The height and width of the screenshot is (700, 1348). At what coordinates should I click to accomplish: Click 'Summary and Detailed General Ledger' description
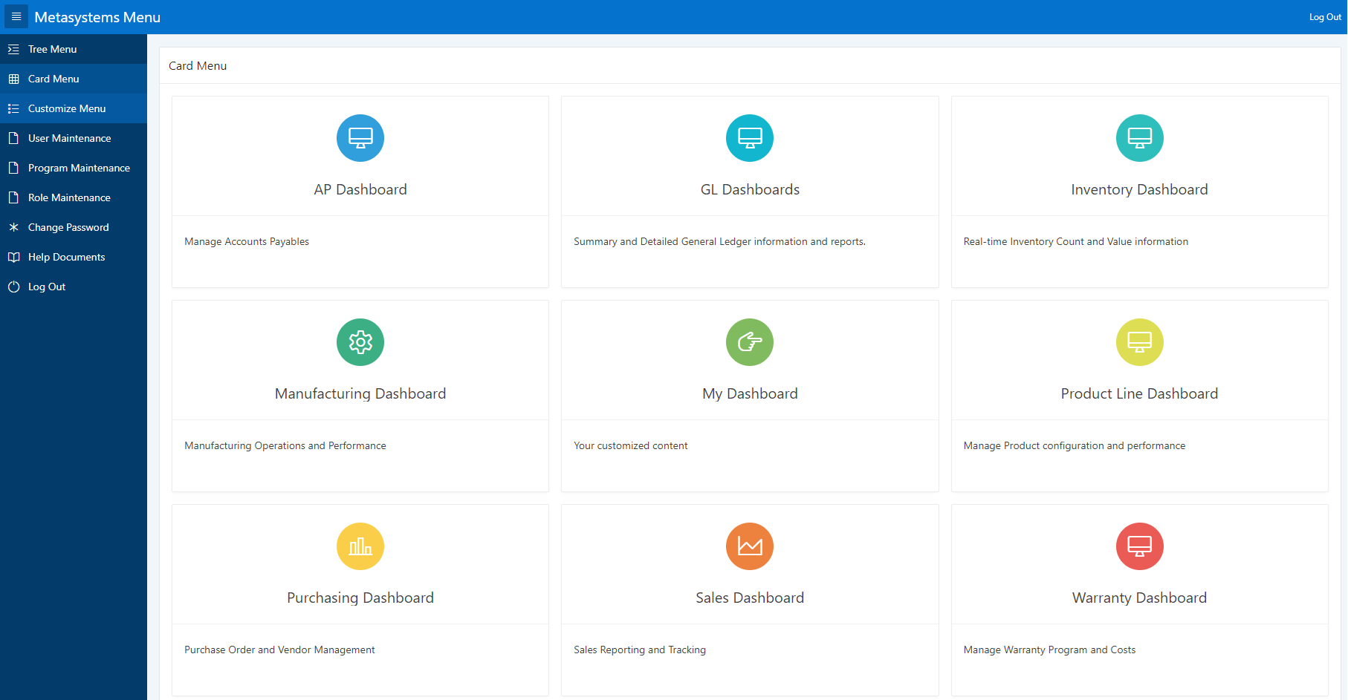click(x=719, y=241)
